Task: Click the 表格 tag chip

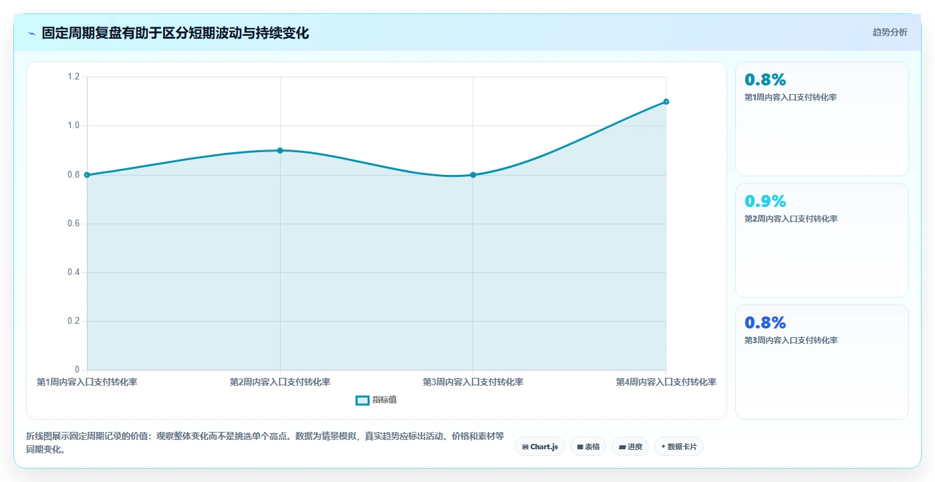Action: [x=588, y=447]
